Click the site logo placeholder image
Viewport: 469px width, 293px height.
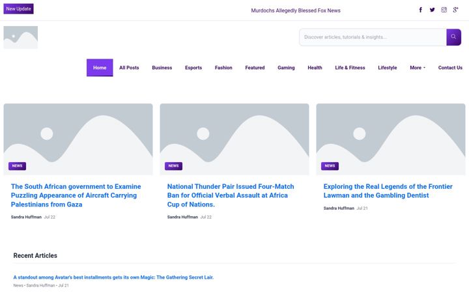(x=21, y=37)
